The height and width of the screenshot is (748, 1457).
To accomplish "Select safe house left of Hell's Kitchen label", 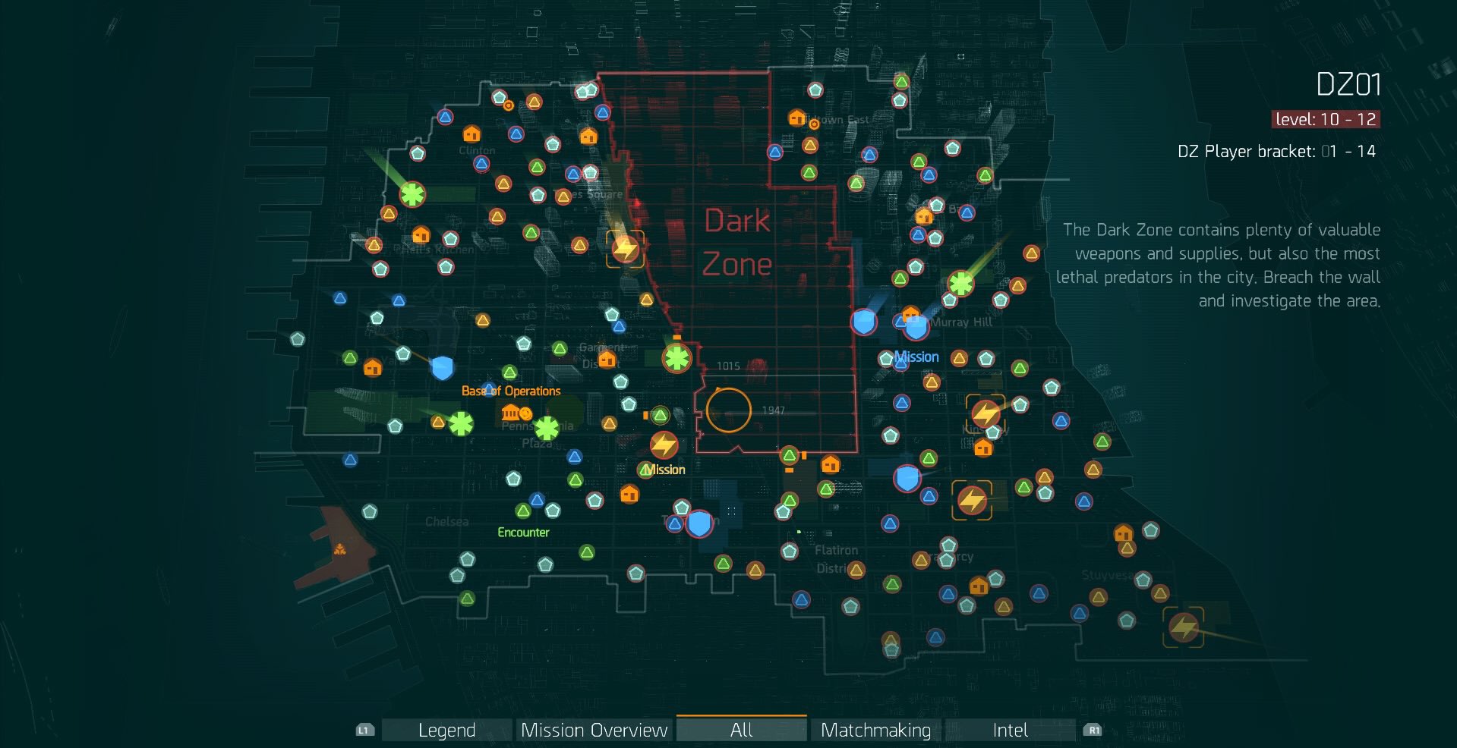I will [421, 234].
